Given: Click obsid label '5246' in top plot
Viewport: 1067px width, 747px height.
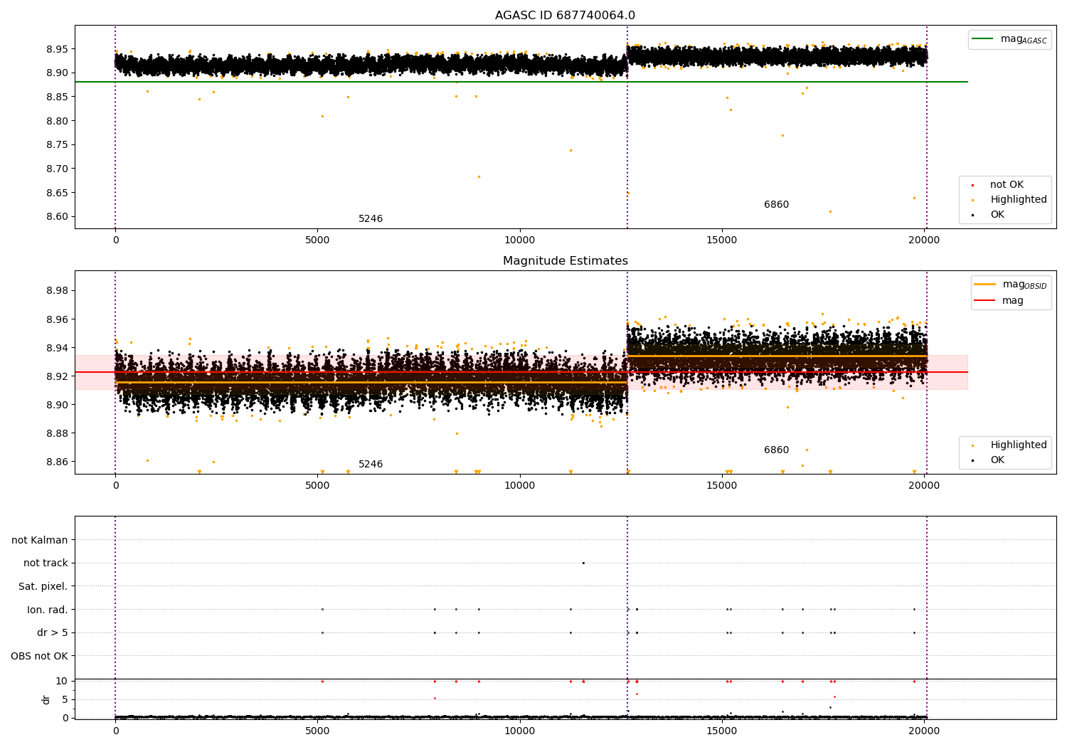Looking at the screenshot, I should 370,219.
